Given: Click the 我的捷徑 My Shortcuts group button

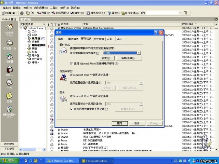Looking at the screenshot, I should 9,144.
